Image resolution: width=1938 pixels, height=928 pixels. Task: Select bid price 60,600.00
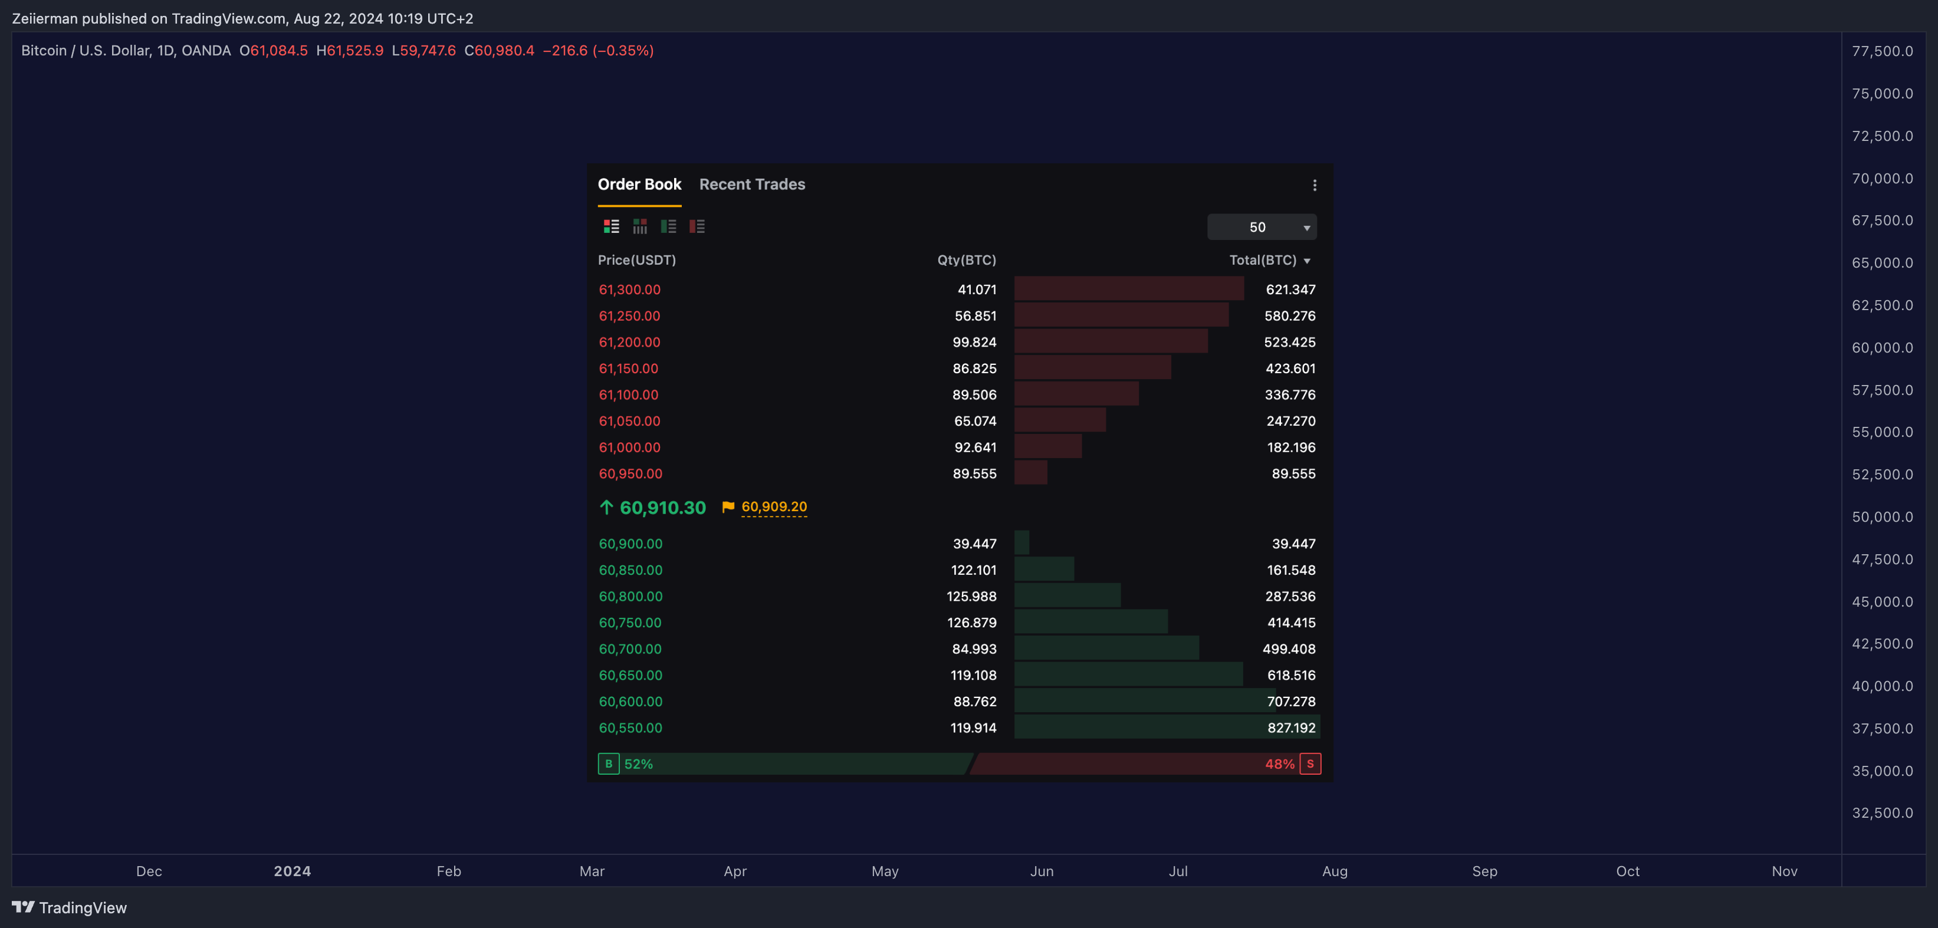tap(630, 702)
